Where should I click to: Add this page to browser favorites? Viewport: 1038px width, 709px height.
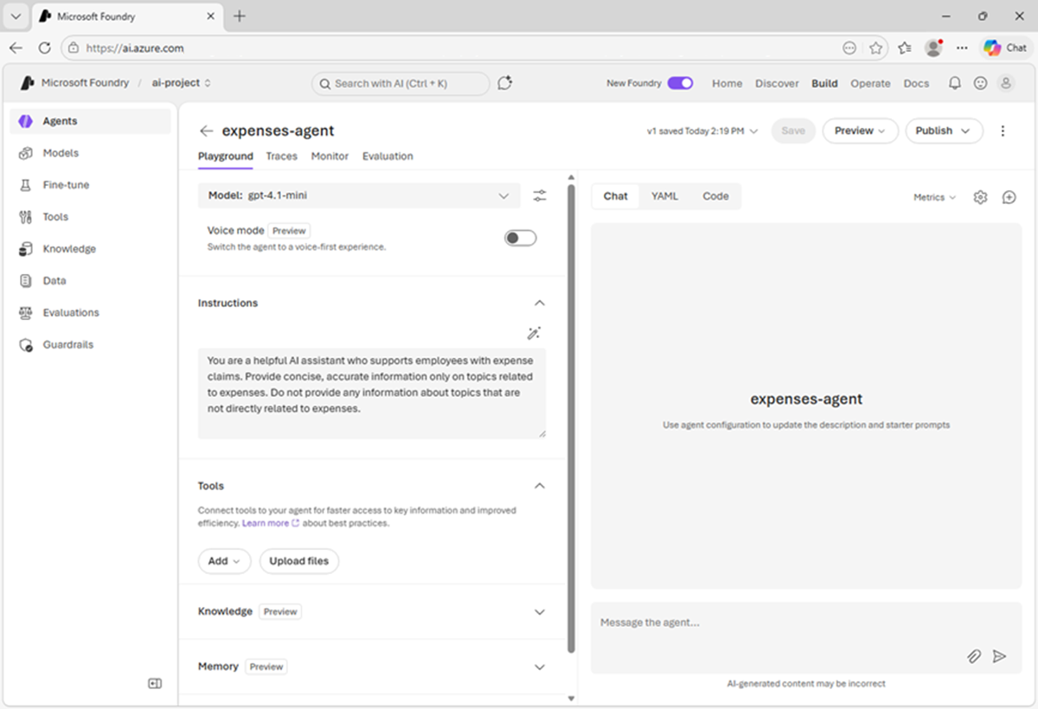tap(875, 48)
